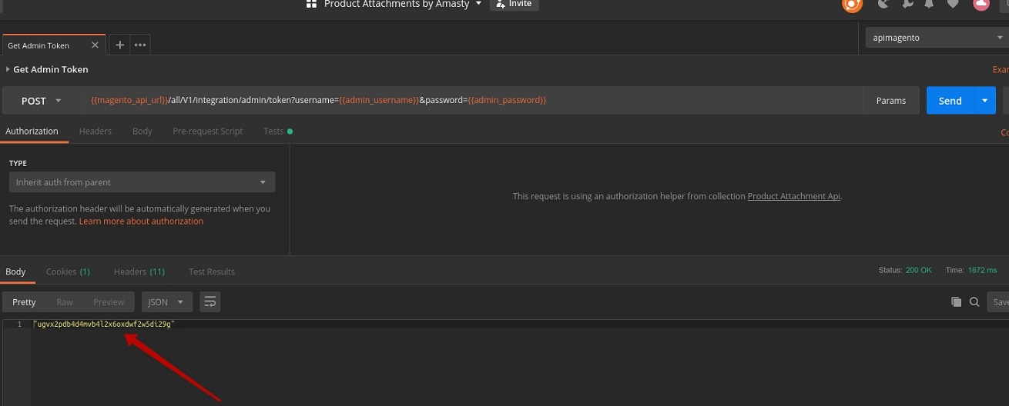
Task: Expand the JSON format dropdown
Action: tap(166, 302)
